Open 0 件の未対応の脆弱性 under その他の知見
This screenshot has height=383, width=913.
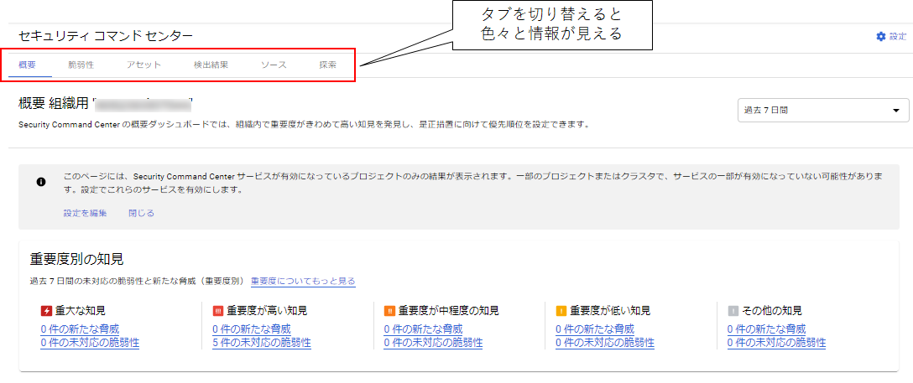click(776, 343)
